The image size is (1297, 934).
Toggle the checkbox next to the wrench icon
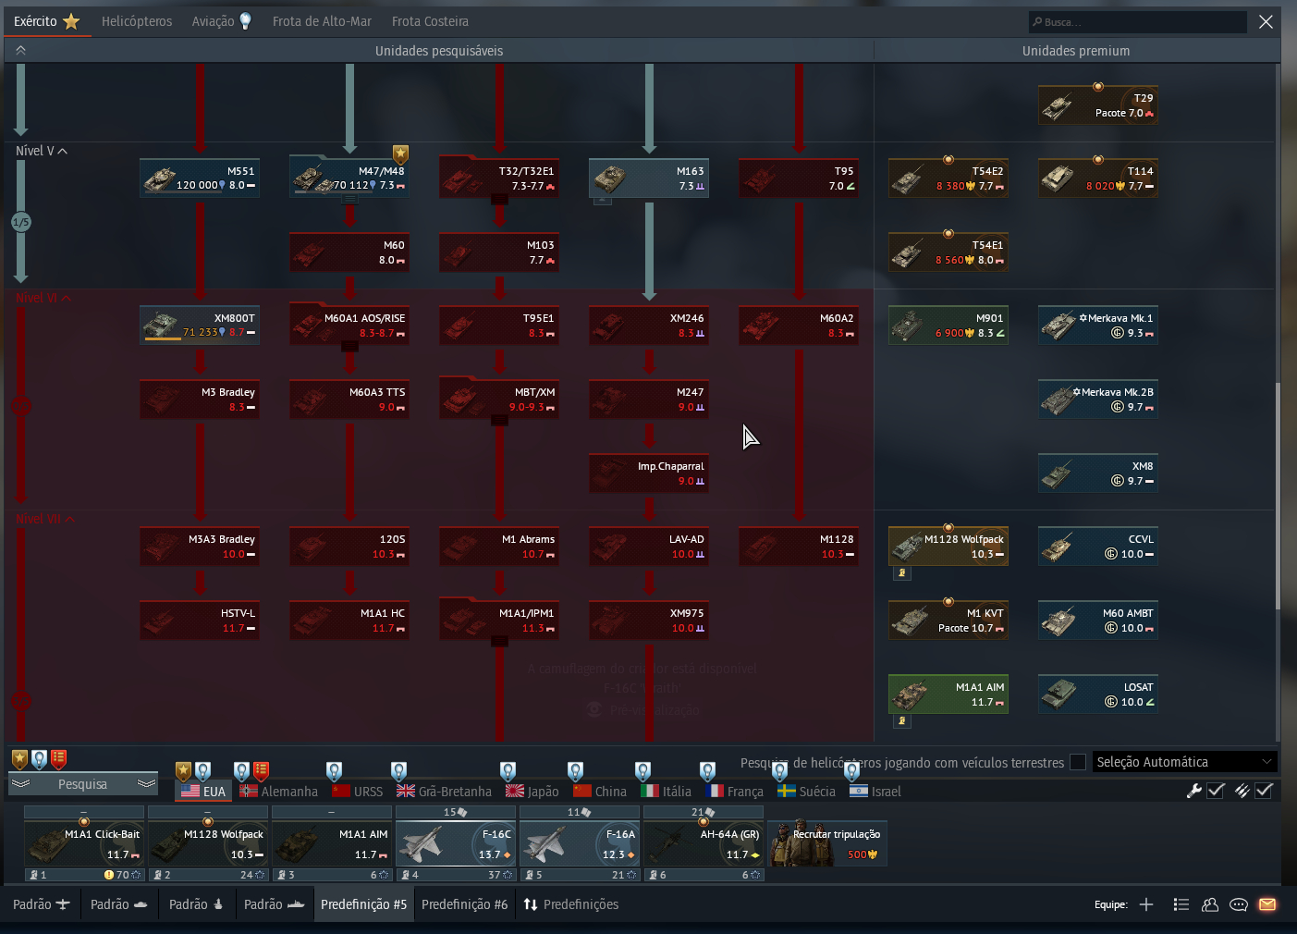(x=1217, y=791)
